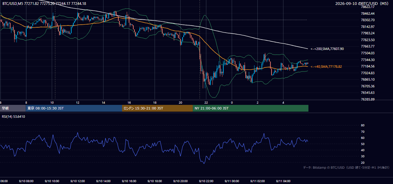Click the NY 21:00-06:00 JST session bar

(x=251, y=108)
